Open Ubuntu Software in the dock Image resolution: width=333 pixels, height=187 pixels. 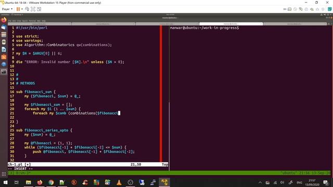(4, 57)
